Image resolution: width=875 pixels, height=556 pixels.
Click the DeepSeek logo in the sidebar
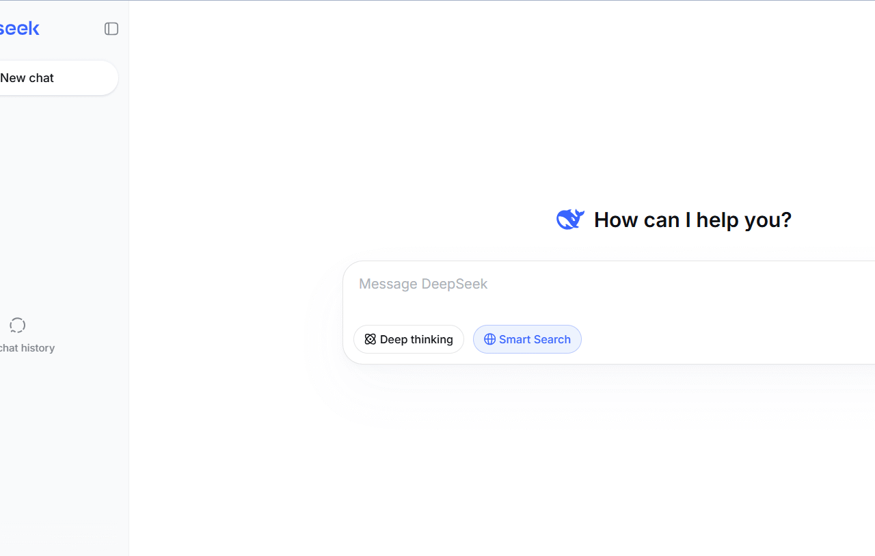[x=19, y=29]
